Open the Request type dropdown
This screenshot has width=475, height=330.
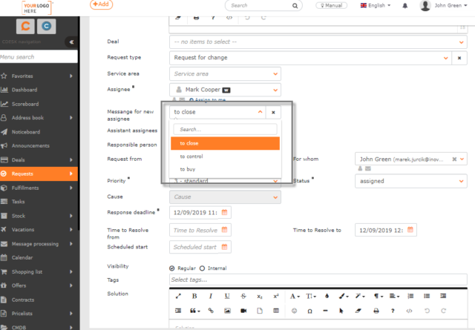pyautogui.click(x=310, y=58)
